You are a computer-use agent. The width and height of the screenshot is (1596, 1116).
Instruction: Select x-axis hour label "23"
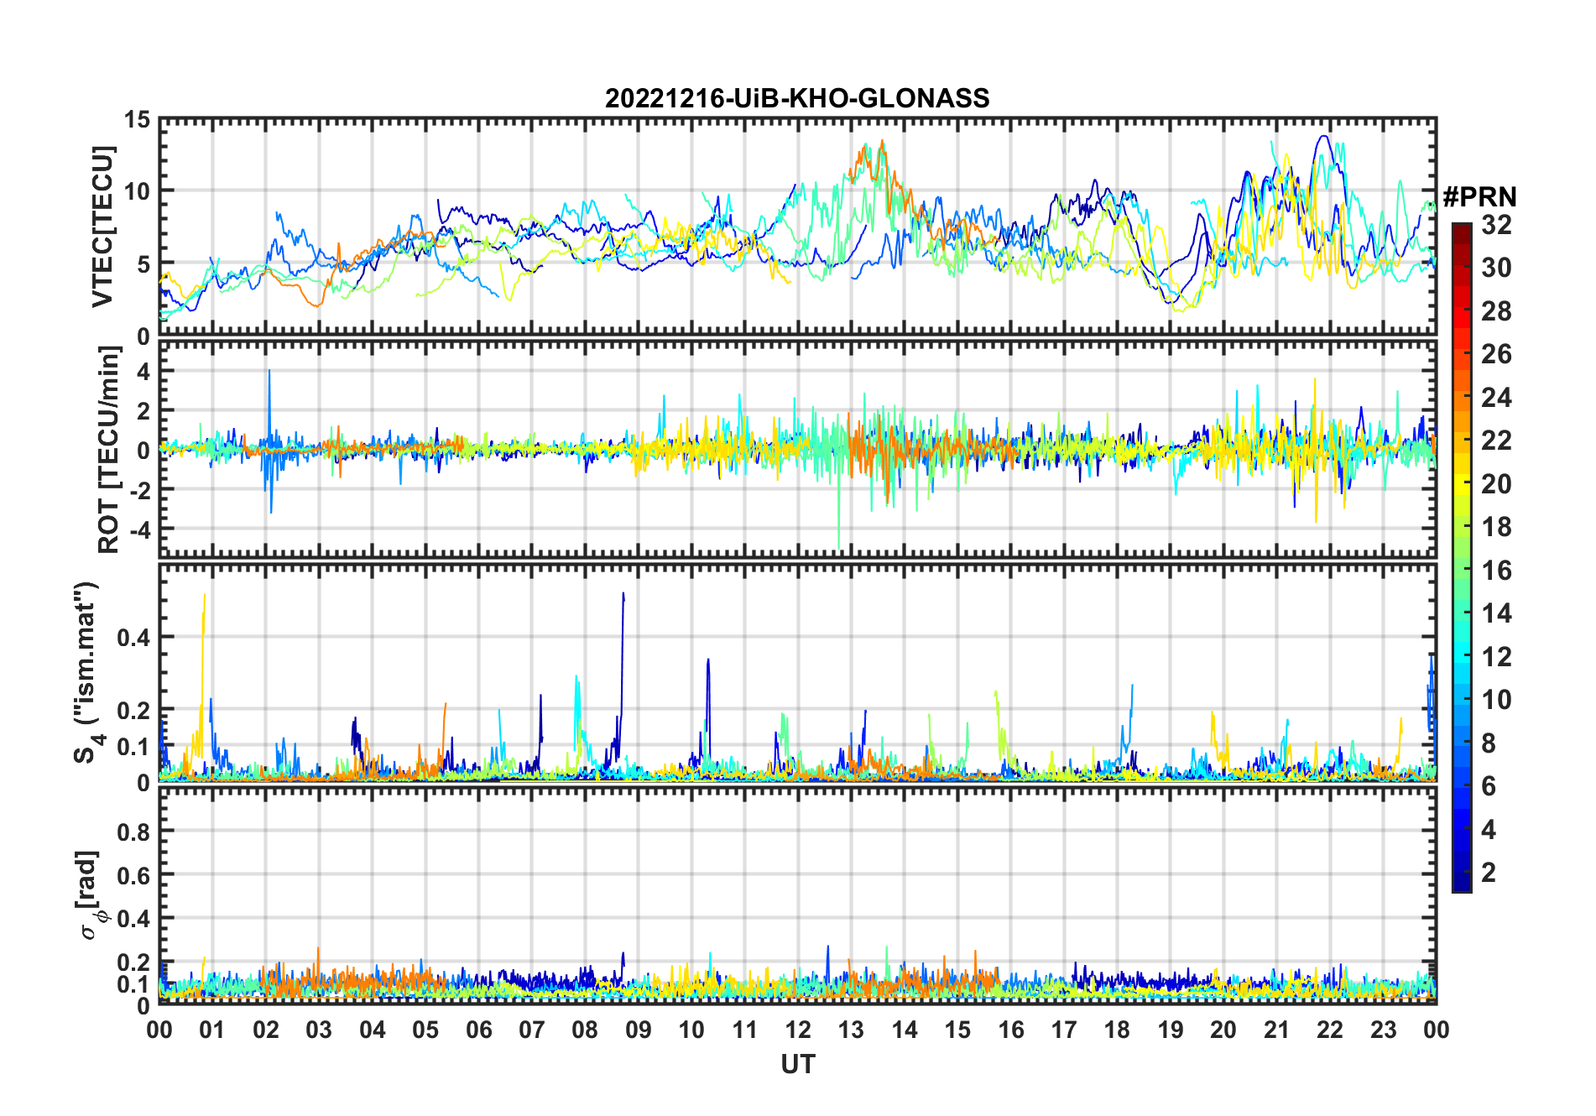click(x=1383, y=1030)
